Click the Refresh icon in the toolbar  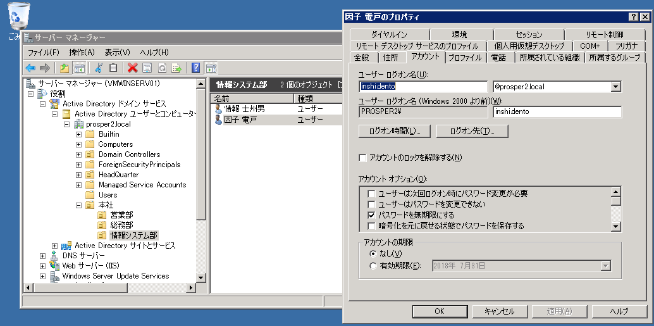[162, 68]
